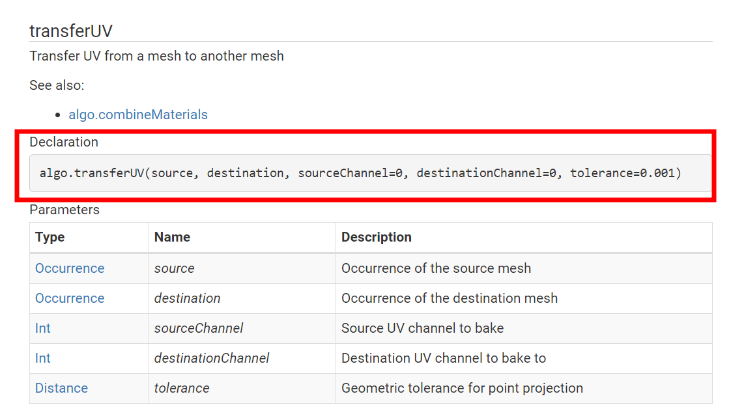This screenshot has width=731, height=420.
Task: Click the Name column header
Action: coord(172,237)
